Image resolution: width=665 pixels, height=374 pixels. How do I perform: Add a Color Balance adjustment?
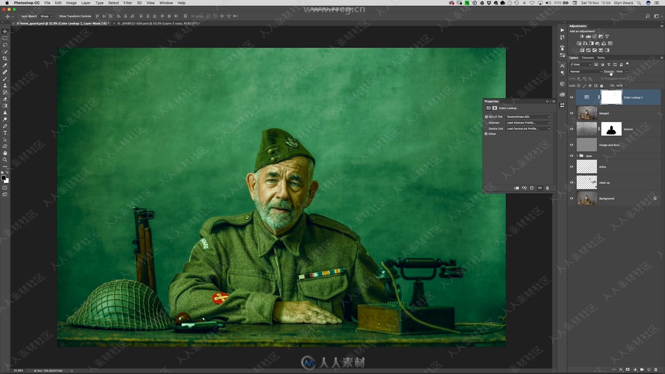(585, 43)
